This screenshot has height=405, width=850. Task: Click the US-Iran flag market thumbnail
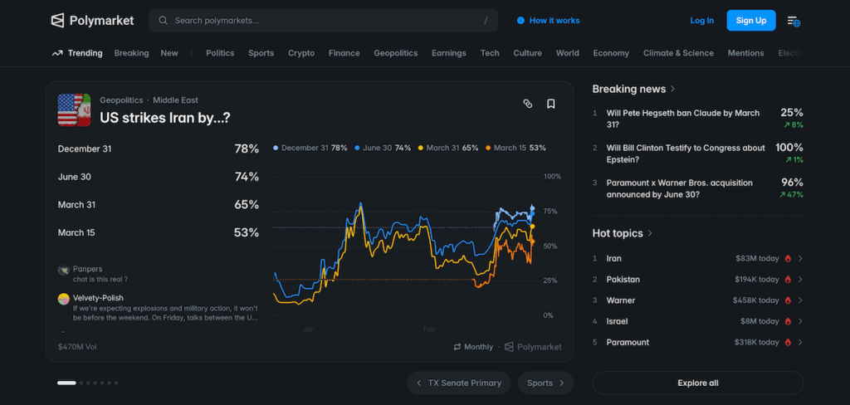[74, 110]
